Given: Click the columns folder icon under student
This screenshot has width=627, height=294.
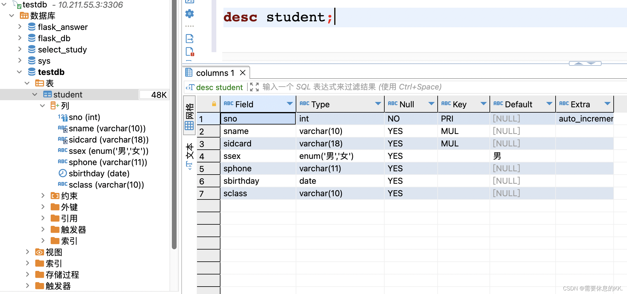Looking at the screenshot, I should click(x=55, y=106).
